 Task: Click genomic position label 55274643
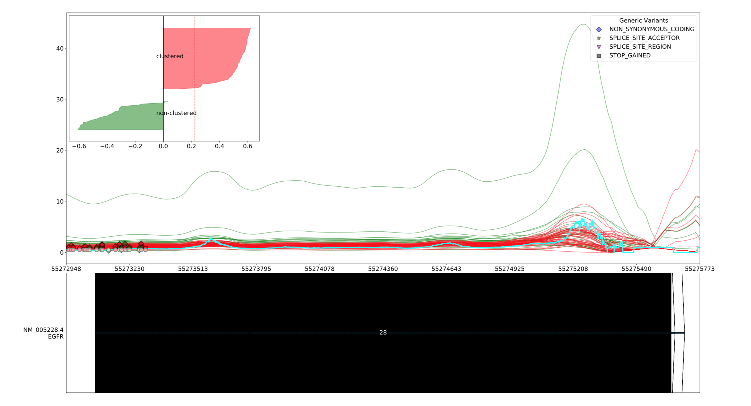coord(446,269)
